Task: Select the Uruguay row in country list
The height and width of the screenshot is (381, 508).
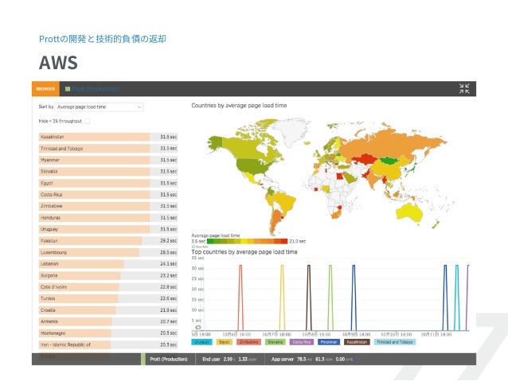Action: tap(108, 229)
